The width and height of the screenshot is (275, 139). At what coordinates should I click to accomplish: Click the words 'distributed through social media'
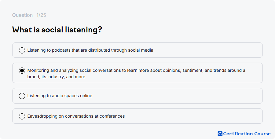coord(121,50)
